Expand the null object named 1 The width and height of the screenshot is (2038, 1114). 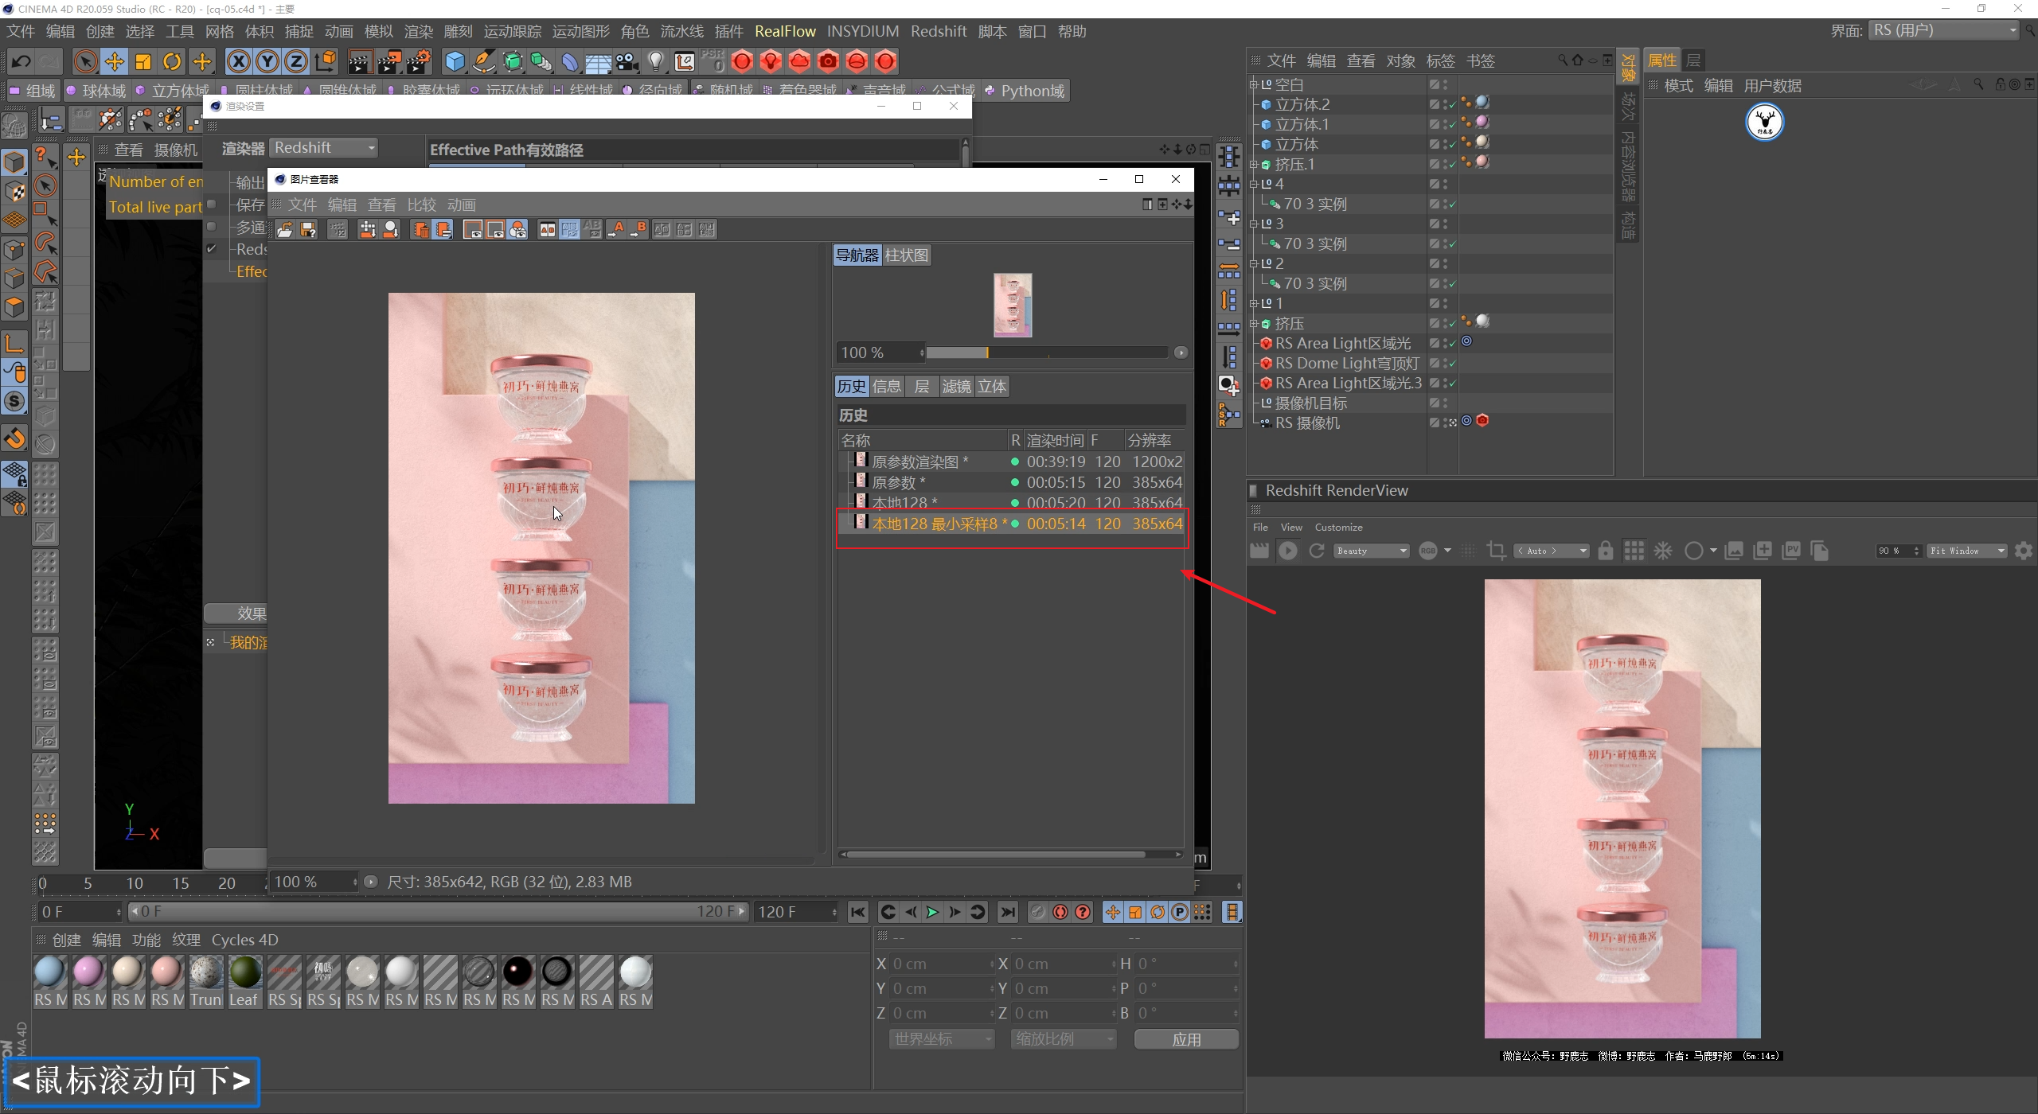click(1253, 304)
